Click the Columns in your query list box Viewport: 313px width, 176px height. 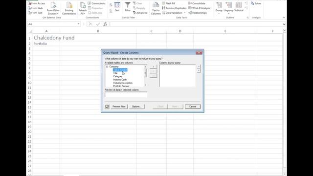coord(177,76)
